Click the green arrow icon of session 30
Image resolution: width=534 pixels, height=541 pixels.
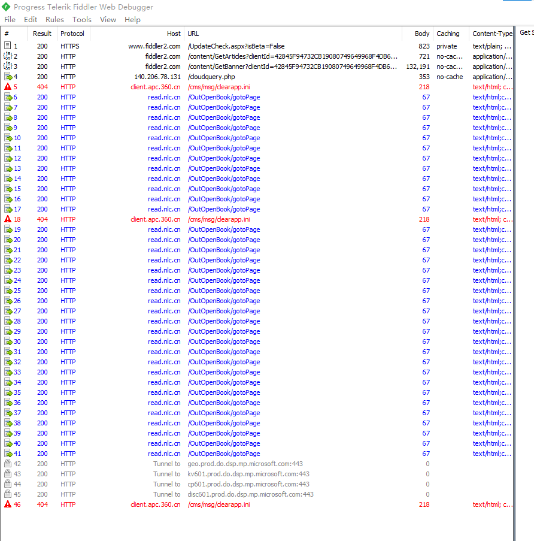click(8, 341)
